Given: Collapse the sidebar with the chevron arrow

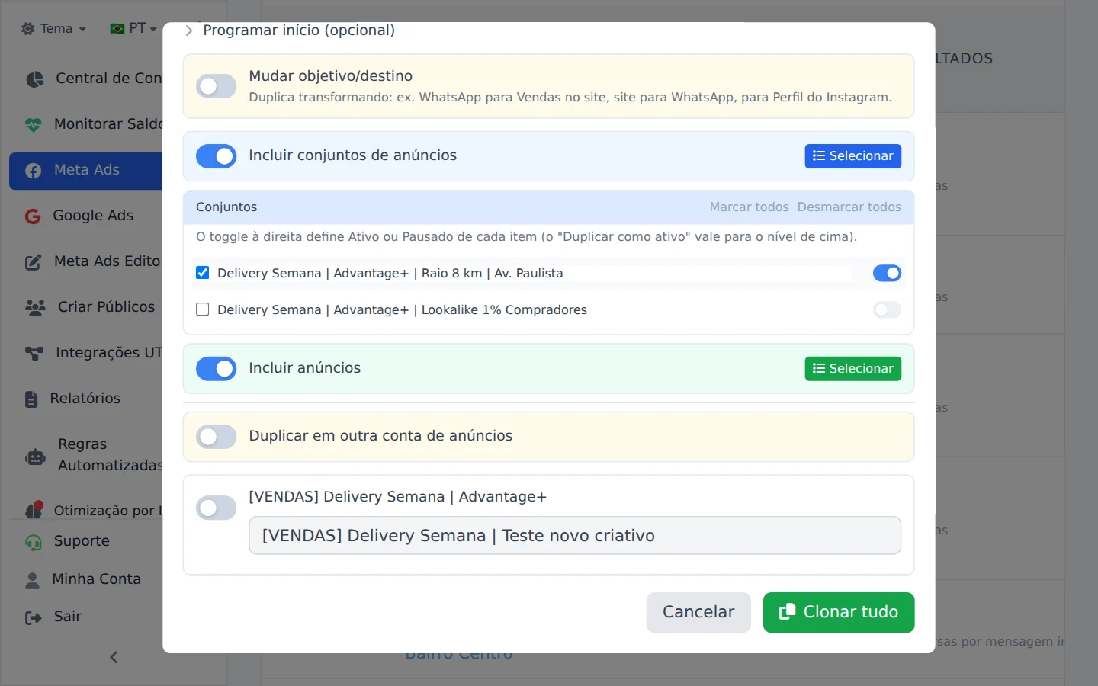Looking at the screenshot, I should [x=114, y=657].
